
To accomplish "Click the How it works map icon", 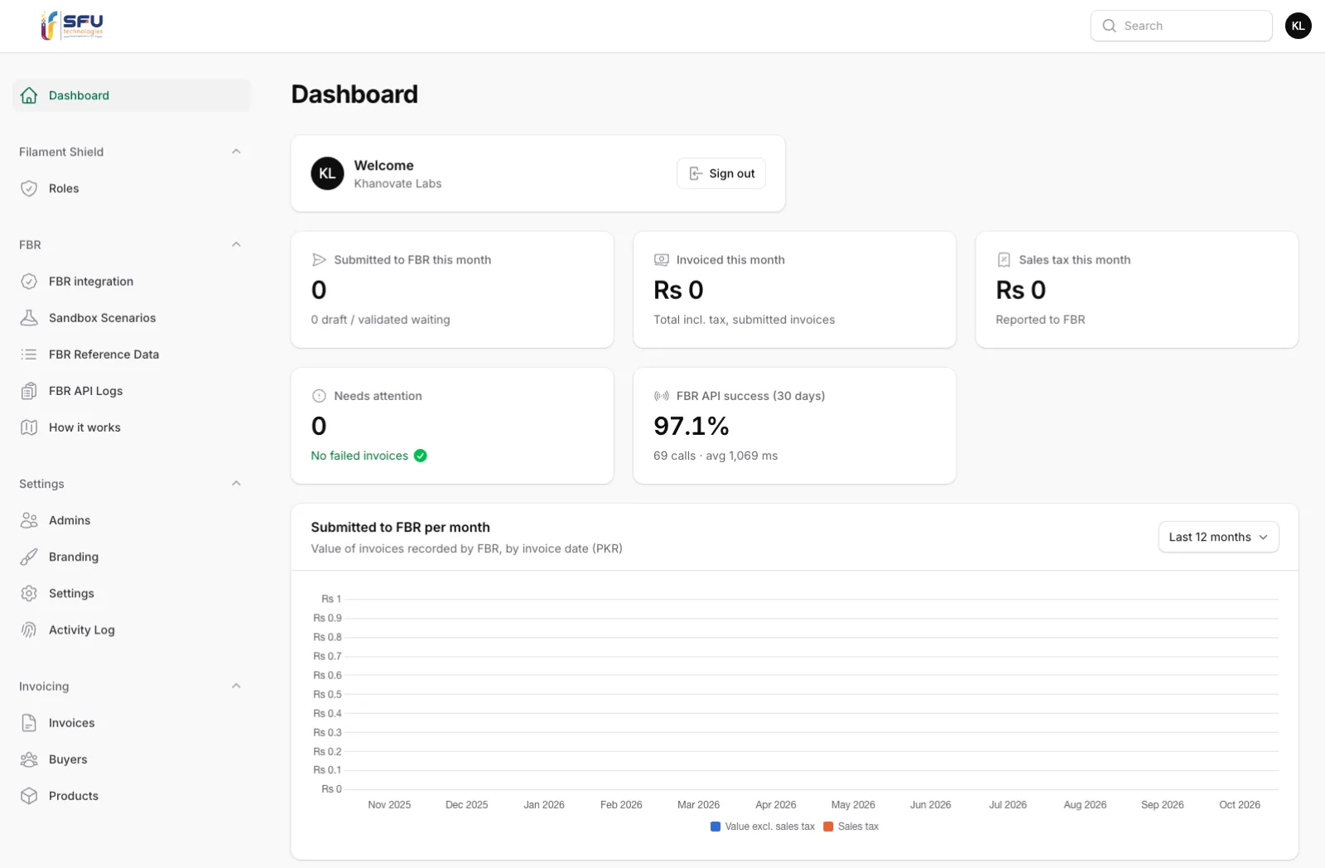I will 29,427.
